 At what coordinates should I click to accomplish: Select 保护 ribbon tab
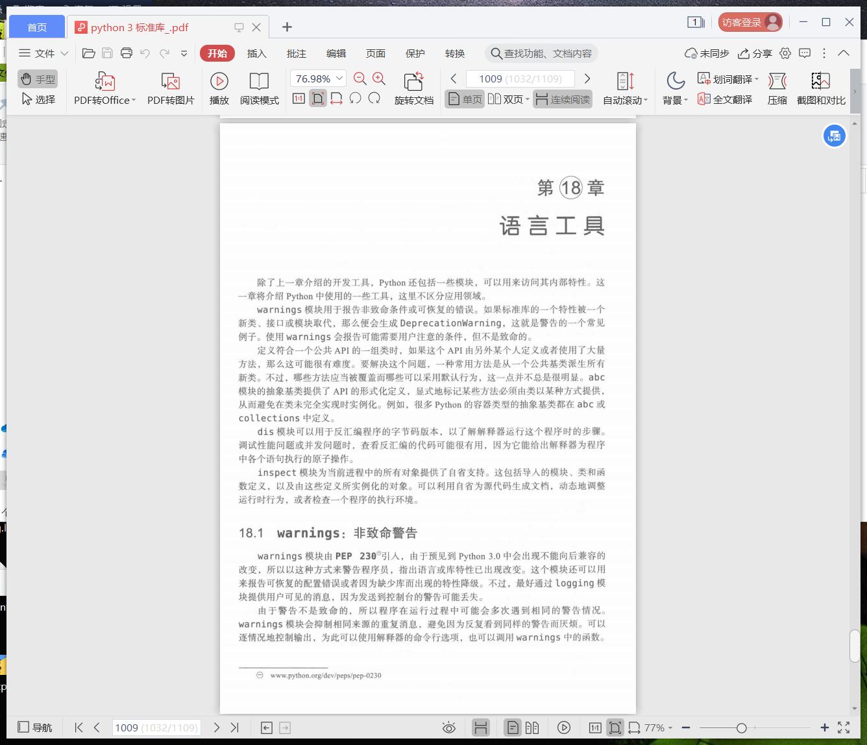(415, 53)
